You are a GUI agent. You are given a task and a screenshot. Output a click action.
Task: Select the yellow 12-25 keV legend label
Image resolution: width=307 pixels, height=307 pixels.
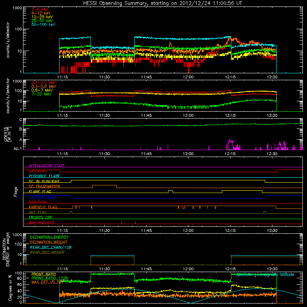pos(42,17)
